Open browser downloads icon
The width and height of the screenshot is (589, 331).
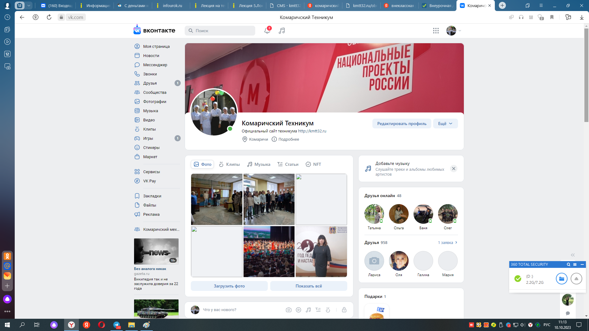582,17
